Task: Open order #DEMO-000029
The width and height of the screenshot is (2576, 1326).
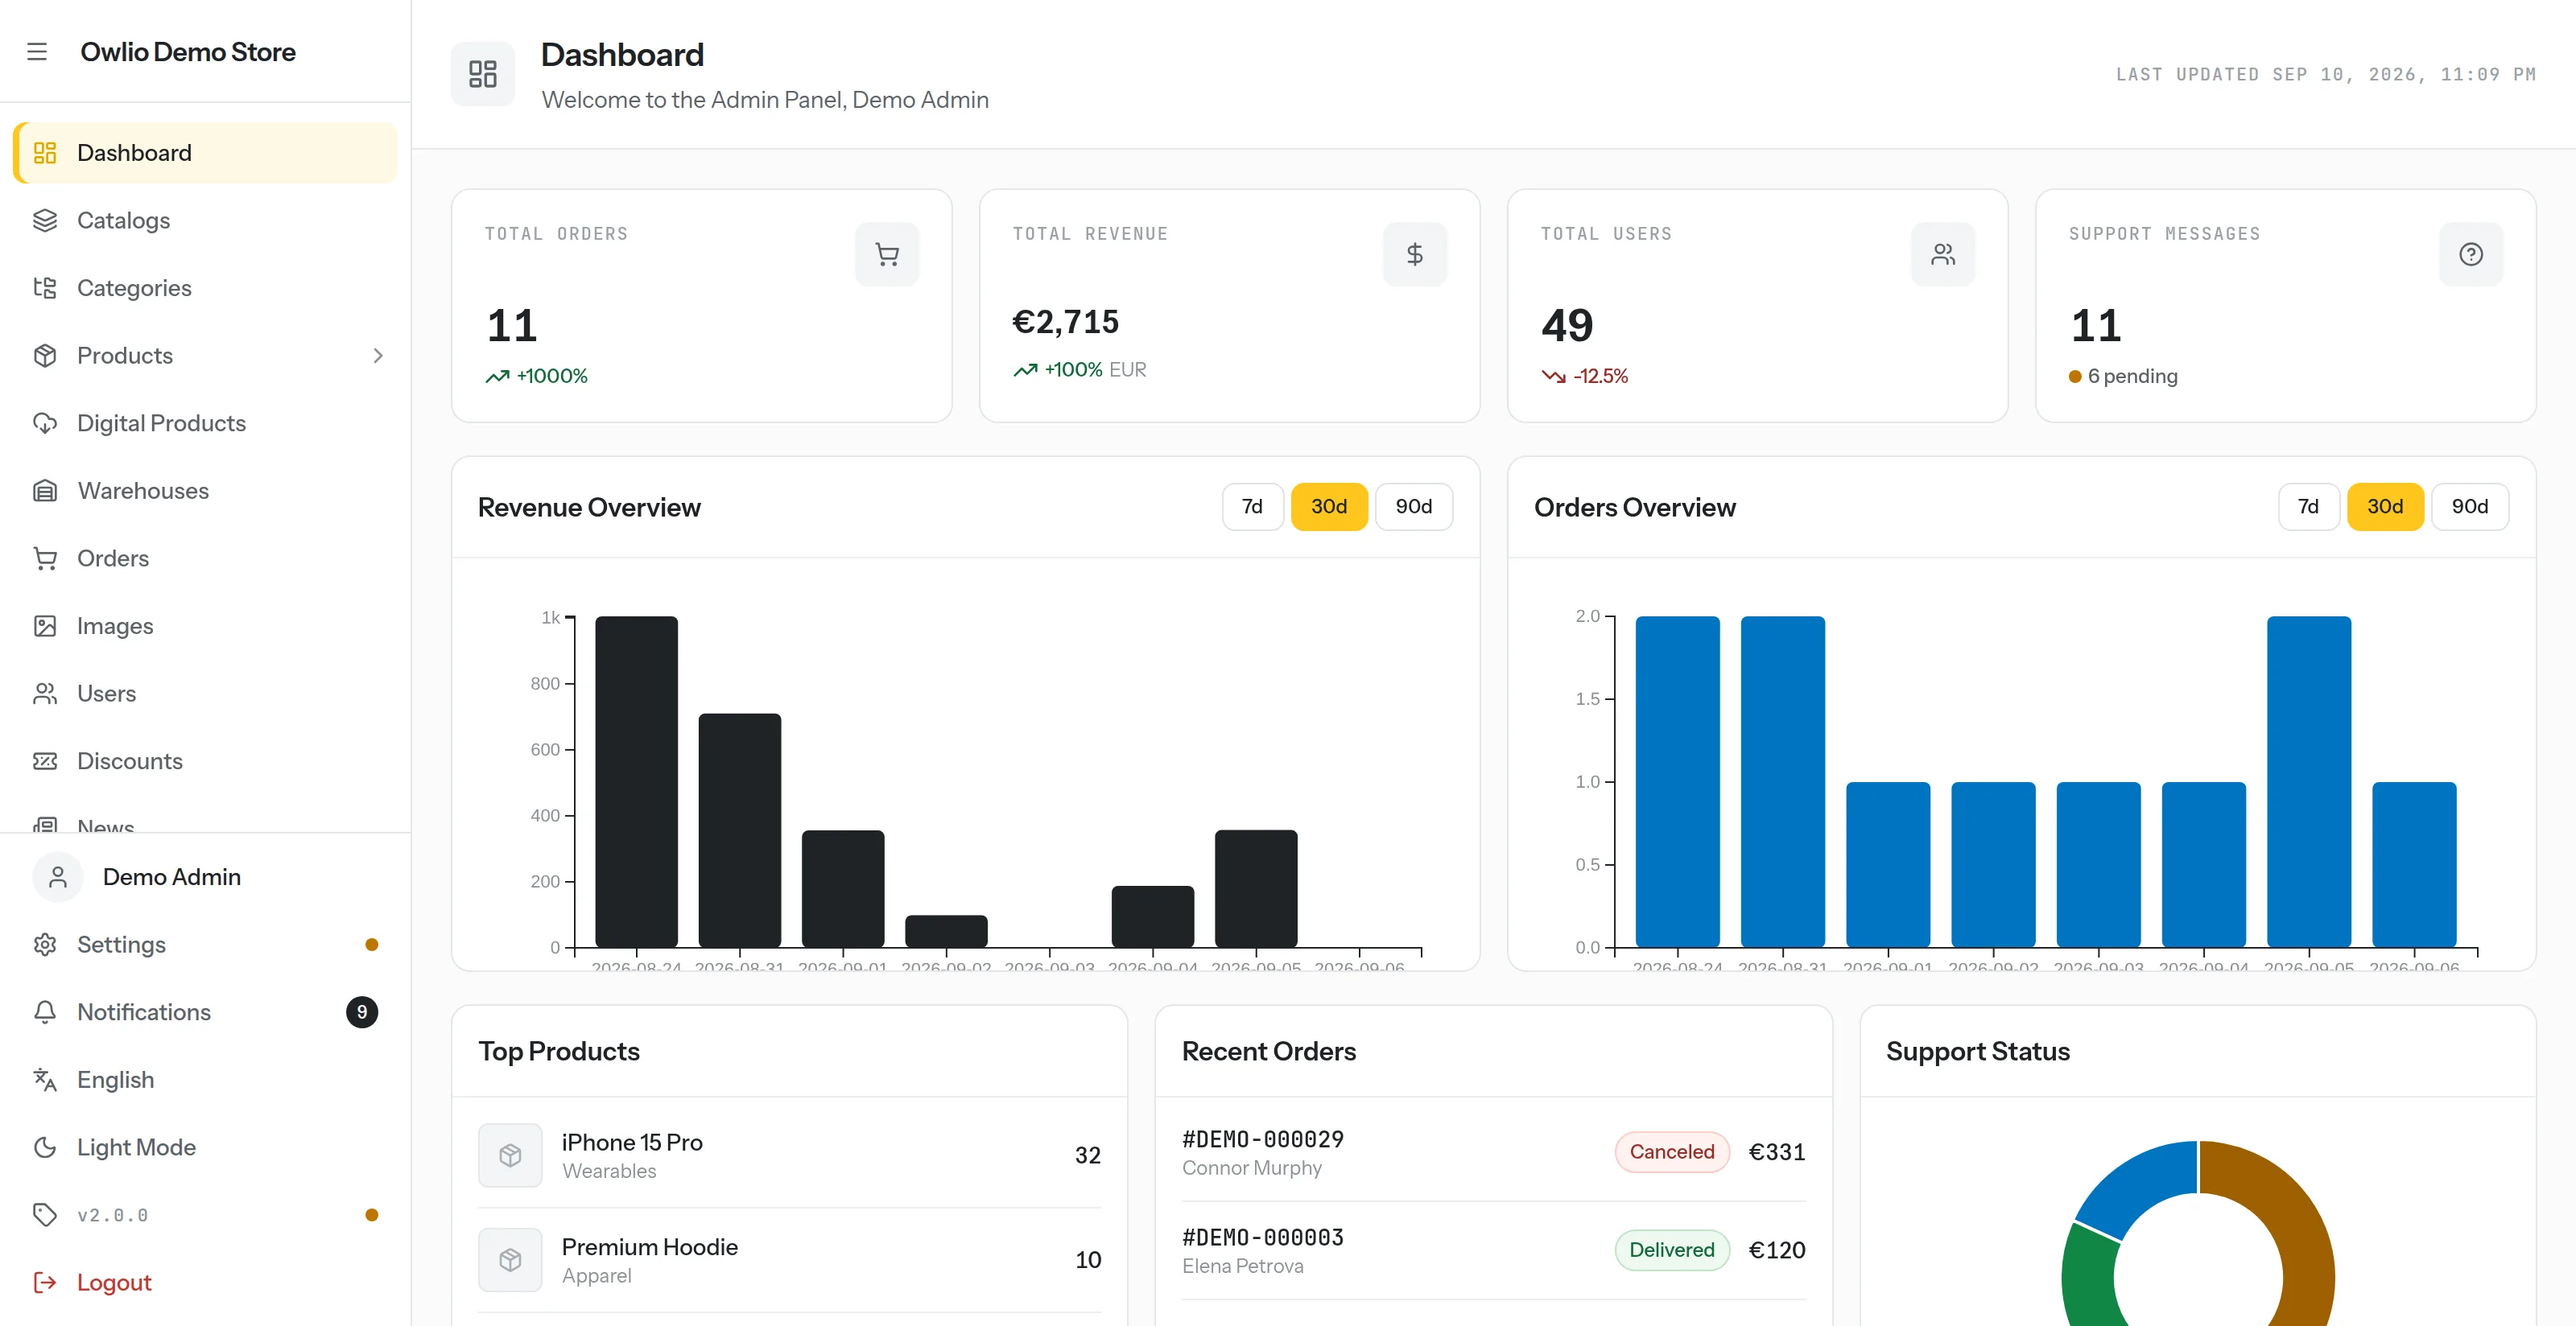Action: (1494, 1152)
